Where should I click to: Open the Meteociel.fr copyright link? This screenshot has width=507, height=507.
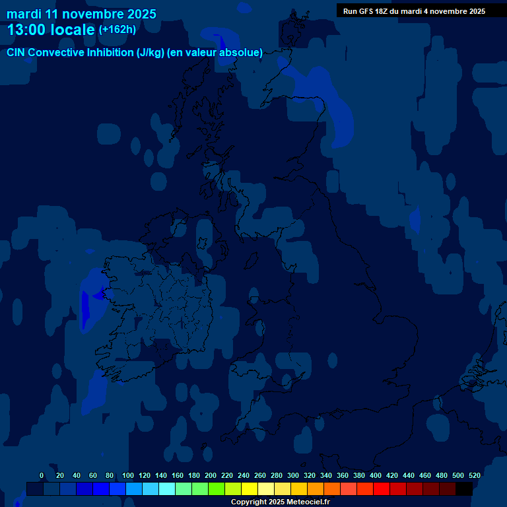(280, 502)
